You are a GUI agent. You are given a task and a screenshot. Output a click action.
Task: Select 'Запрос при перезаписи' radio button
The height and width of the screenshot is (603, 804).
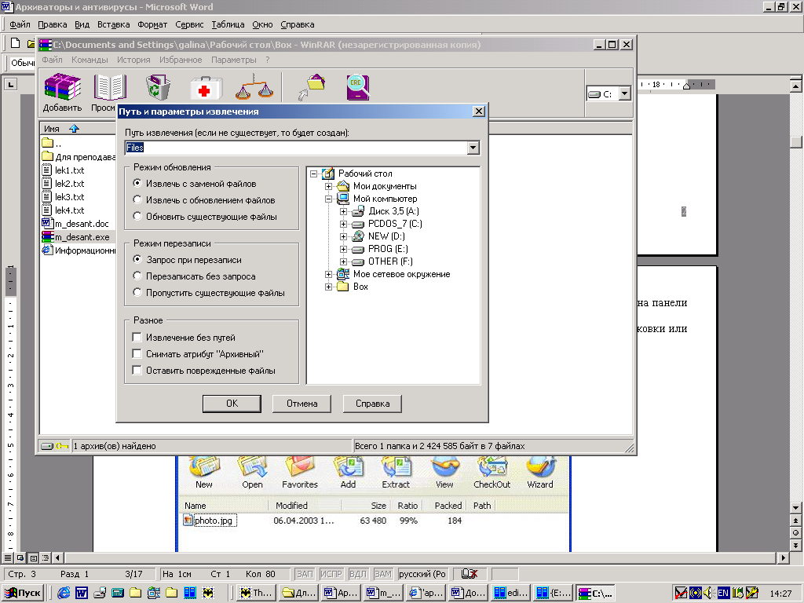coord(137,259)
